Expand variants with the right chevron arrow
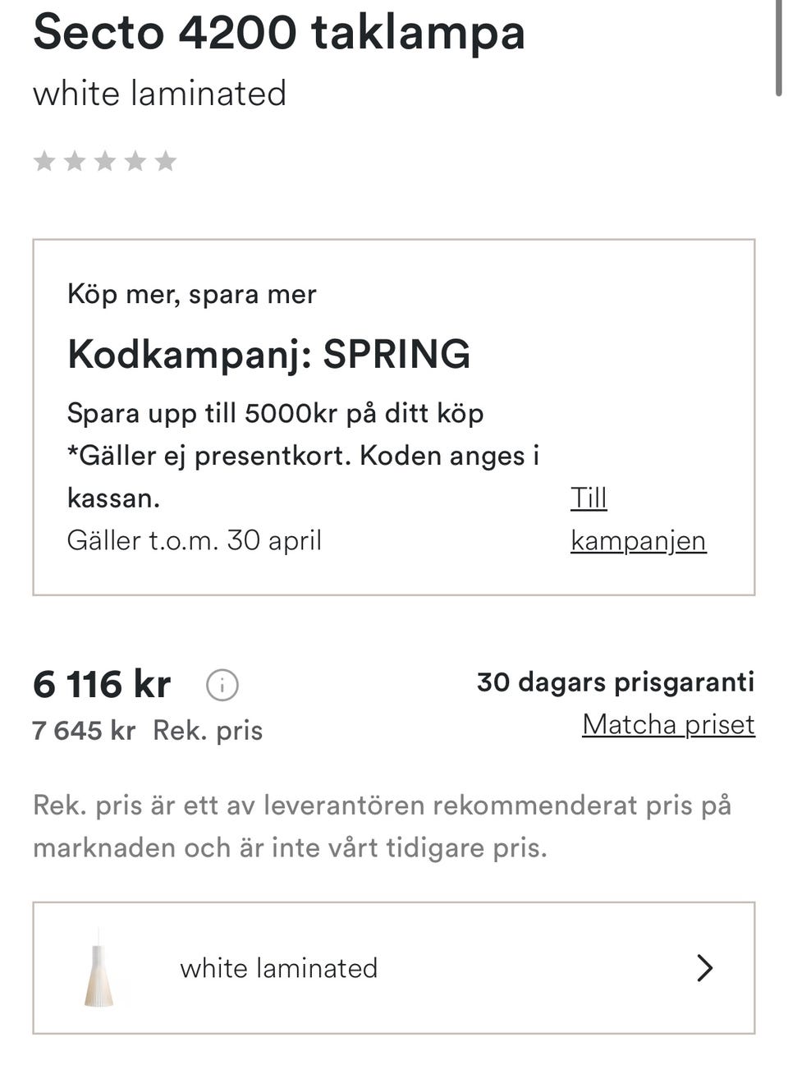The width and height of the screenshot is (788, 1065). coord(704,968)
